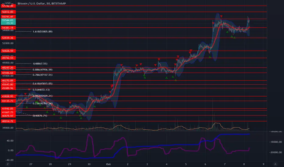Select the 52839.36 price label
Screen dimensions: 284x167
(x=8, y=38)
